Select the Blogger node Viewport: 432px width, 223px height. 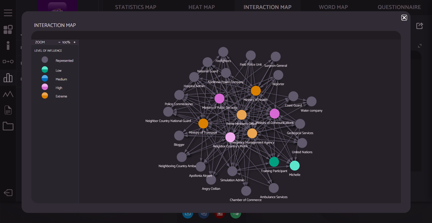pyautogui.click(x=179, y=136)
